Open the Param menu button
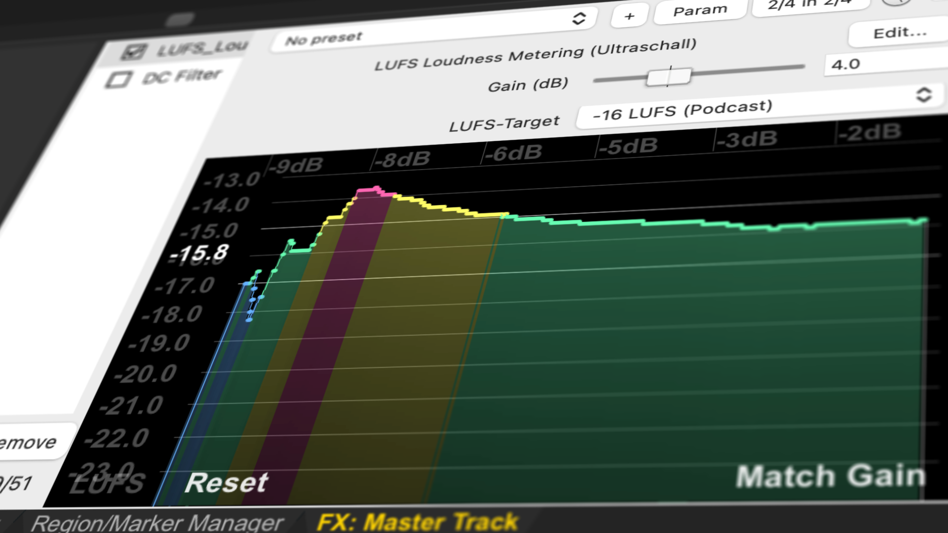The width and height of the screenshot is (948, 533). [x=700, y=10]
